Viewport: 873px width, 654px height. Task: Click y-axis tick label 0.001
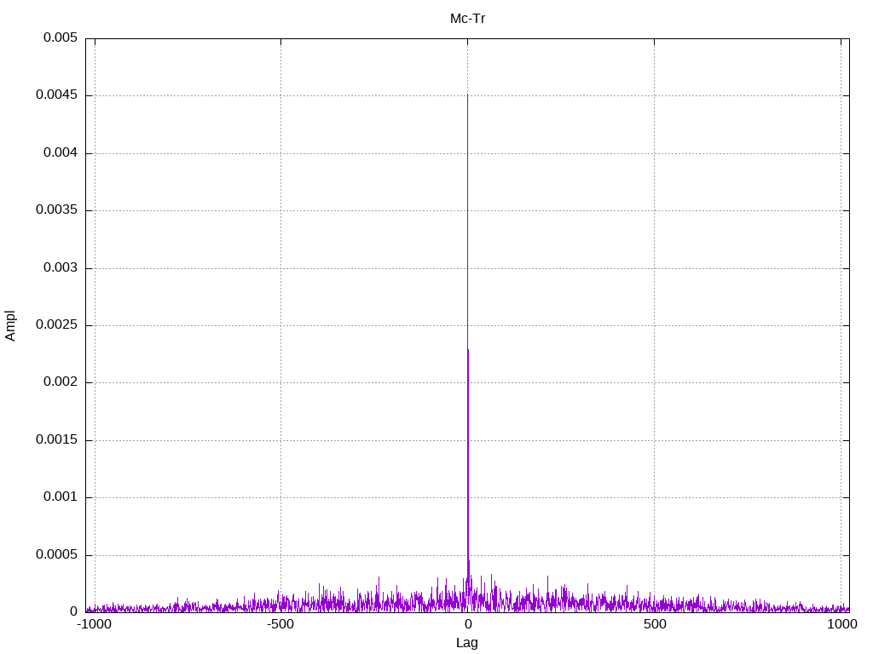point(61,496)
